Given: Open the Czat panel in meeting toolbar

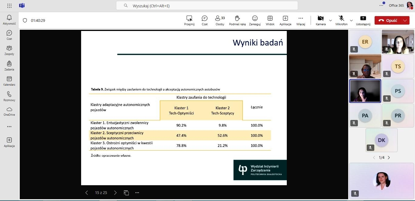Looking at the screenshot, I should pos(204,20).
